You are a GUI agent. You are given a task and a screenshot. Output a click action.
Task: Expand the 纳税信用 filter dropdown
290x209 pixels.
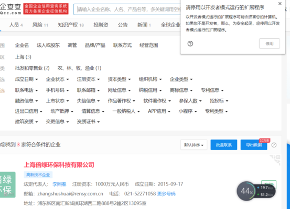150,90
